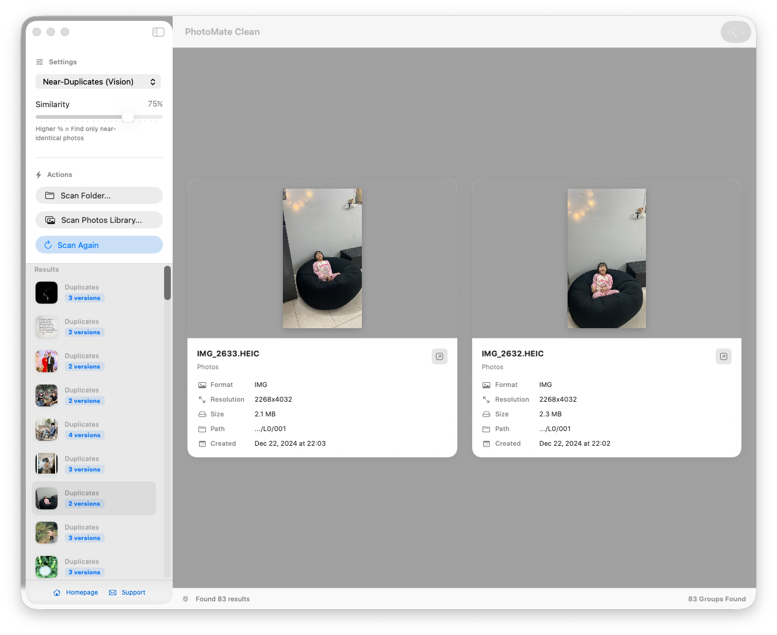Select the Duplicates group with 4 versions
The image size is (777, 635).
94,430
